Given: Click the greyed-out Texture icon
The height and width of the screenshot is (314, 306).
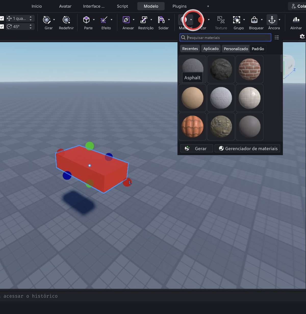Looking at the screenshot, I should 221,20.
